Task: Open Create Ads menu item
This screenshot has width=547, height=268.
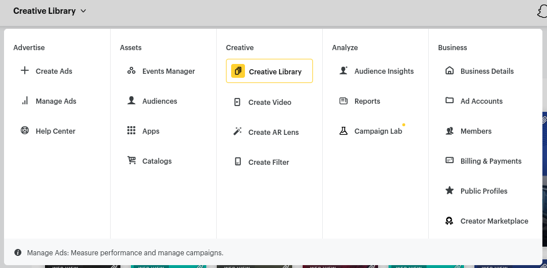Action: (x=54, y=71)
